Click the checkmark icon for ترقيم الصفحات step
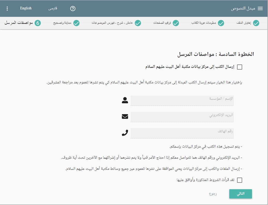The height and width of the screenshot is (205, 268). click(x=176, y=23)
